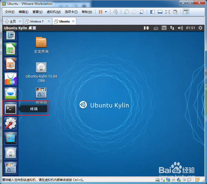The width and height of the screenshot is (207, 184).
Task: Close the Windows 7 tab
Action: 49,21
